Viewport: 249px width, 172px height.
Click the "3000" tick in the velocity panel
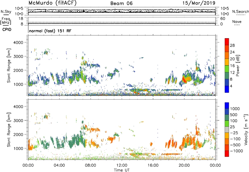pyautogui.click(x=18, y=120)
